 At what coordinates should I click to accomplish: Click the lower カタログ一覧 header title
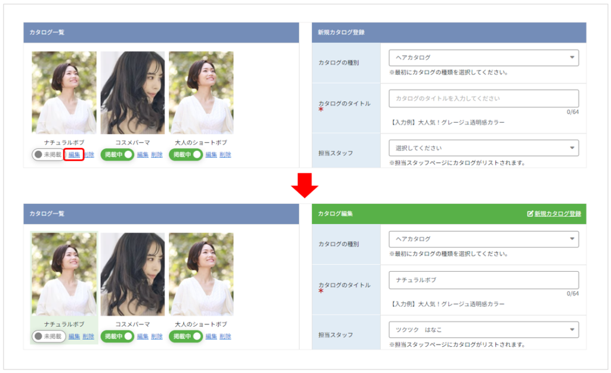(x=47, y=213)
